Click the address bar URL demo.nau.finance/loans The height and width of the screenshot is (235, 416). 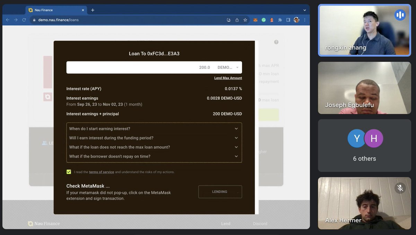click(x=59, y=20)
